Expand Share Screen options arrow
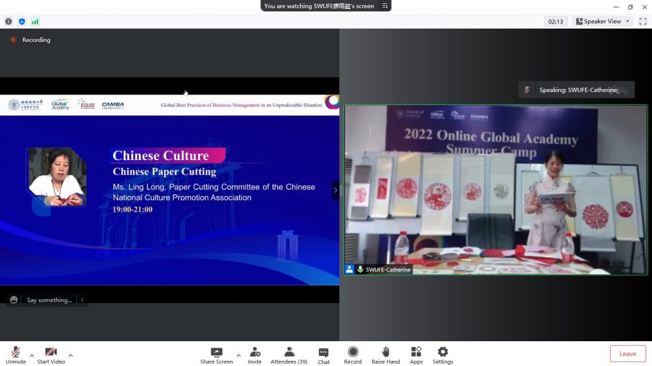Image resolution: width=652 pixels, height=366 pixels. click(x=239, y=355)
